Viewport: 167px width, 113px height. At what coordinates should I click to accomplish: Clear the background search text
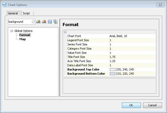[x=33, y=22]
